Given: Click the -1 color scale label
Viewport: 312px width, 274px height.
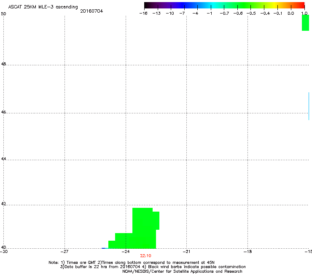Looking at the screenshot, I should (209, 13).
